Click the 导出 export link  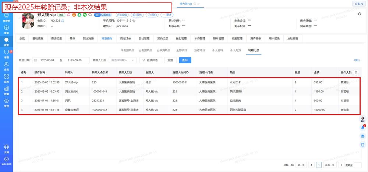tap(357, 60)
